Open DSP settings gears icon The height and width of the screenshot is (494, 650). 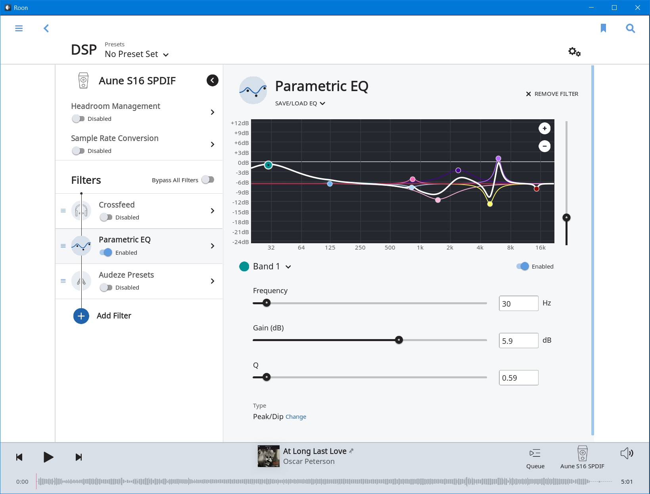click(574, 51)
